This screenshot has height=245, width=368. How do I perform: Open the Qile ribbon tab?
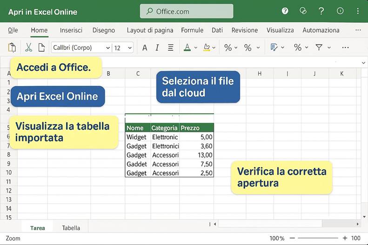[13, 30]
